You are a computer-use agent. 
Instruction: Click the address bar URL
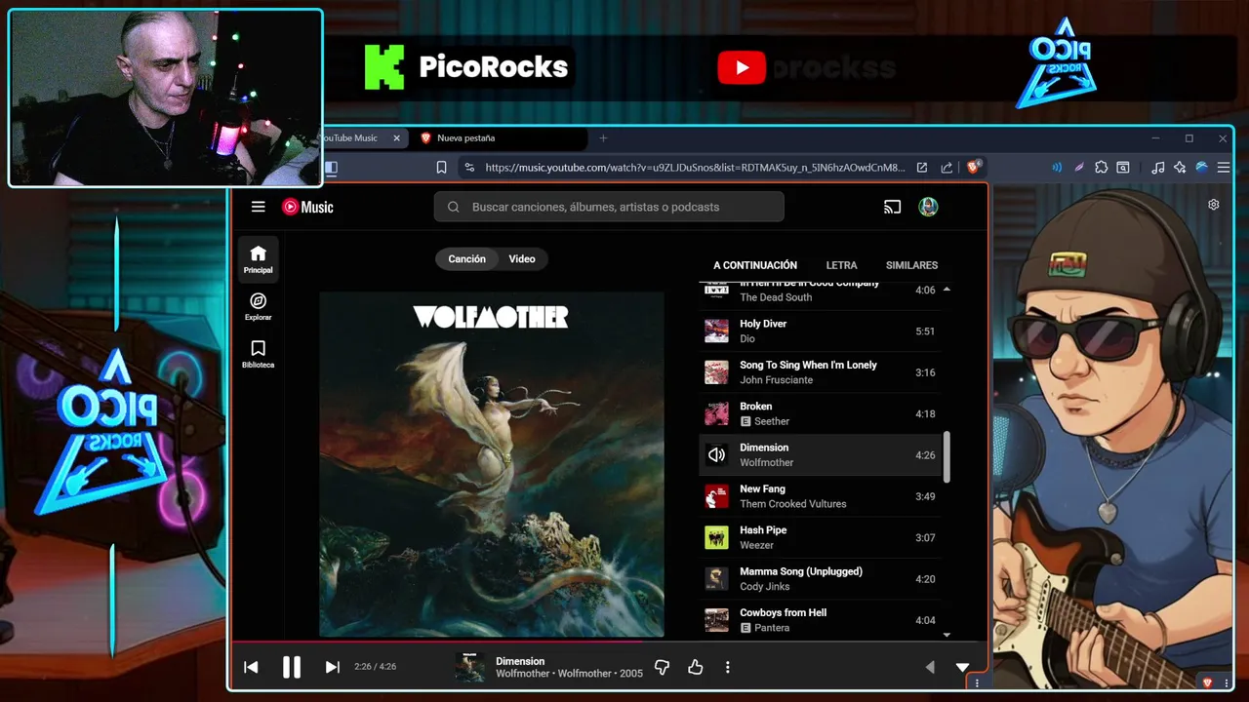click(x=695, y=168)
